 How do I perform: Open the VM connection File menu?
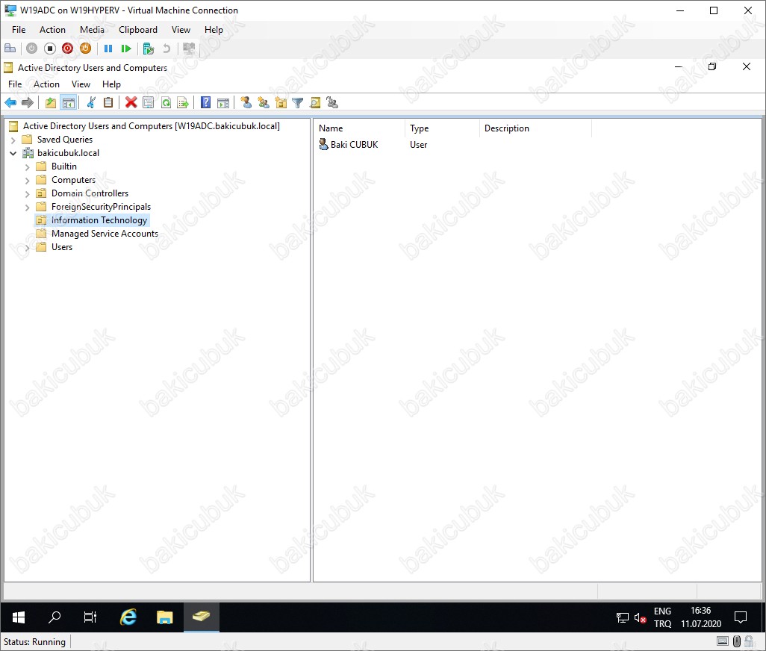[19, 30]
